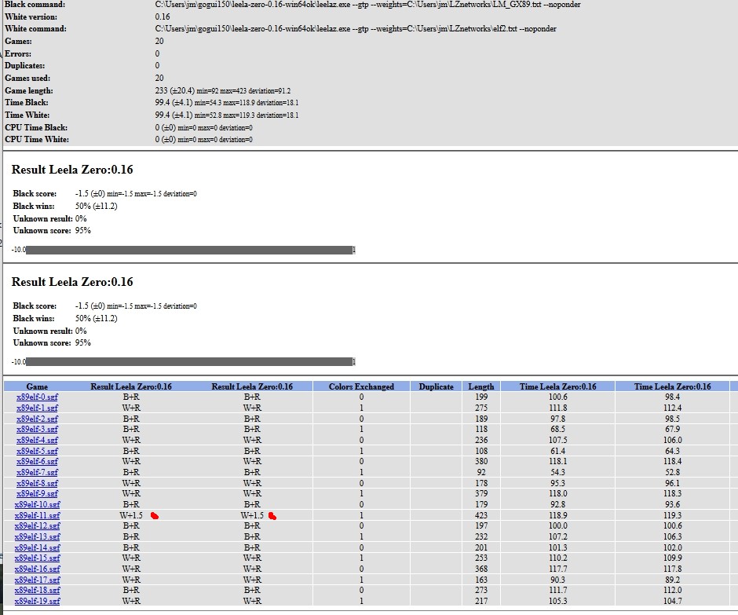
Task: Click time value 109.9 in x89elf-15 row
Action: tap(672, 558)
